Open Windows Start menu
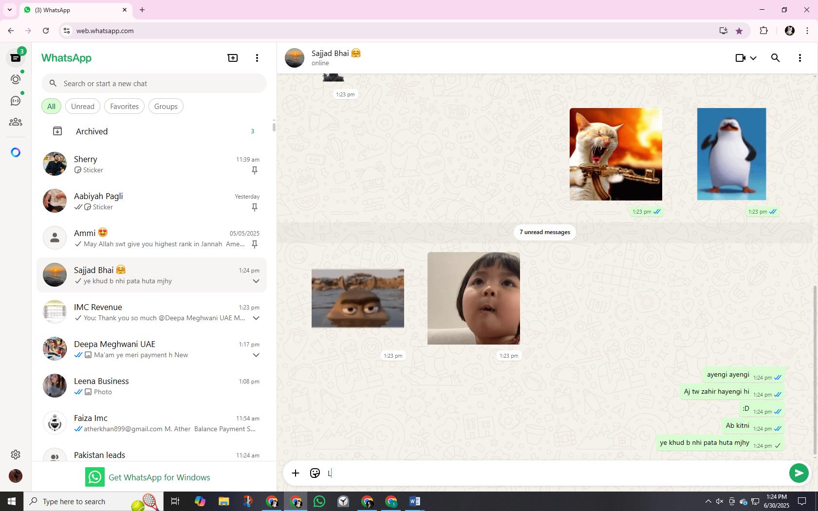This screenshot has height=511, width=818. click(12, 501)
